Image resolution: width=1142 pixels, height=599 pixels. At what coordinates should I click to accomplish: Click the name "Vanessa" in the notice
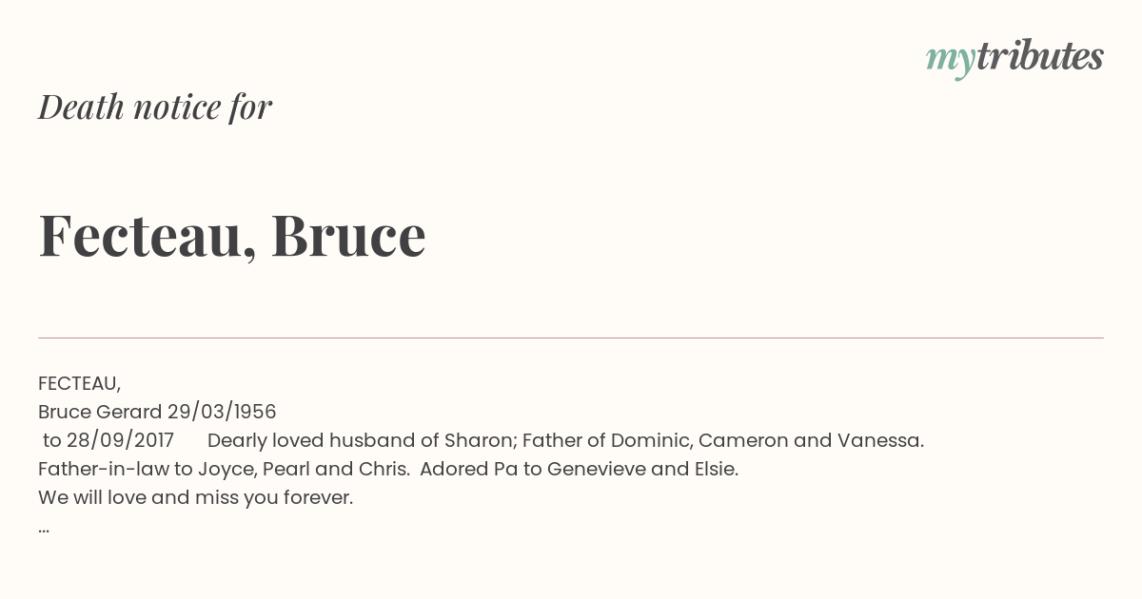(x=880, y=441)
